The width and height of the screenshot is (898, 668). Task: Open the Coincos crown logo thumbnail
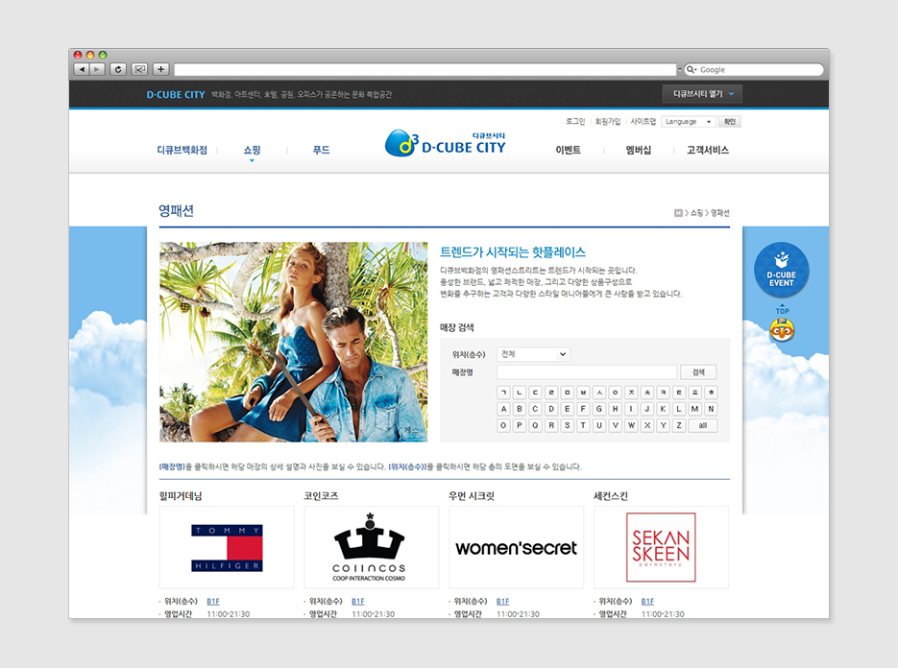click(x=371, y=547)
